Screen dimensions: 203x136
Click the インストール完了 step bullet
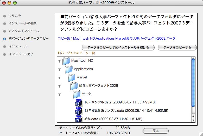(x=4, y=54)
